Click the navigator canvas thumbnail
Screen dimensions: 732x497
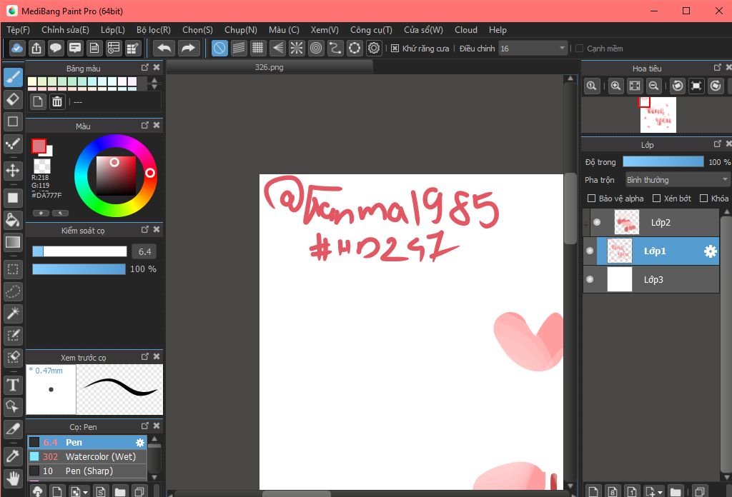click(x=658, y=115)
